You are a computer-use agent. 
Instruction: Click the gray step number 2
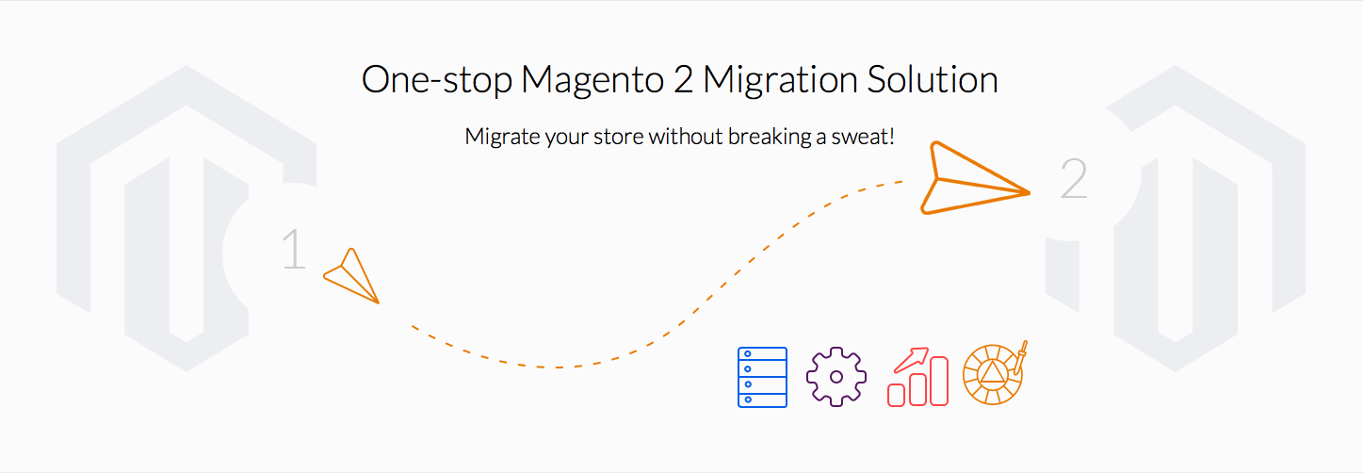[1075, 178]
